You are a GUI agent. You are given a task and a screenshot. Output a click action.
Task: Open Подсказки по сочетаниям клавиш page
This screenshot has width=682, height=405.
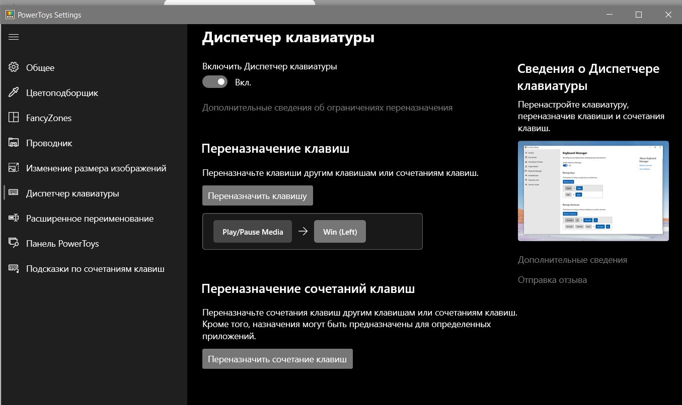[x=94, y=268]
